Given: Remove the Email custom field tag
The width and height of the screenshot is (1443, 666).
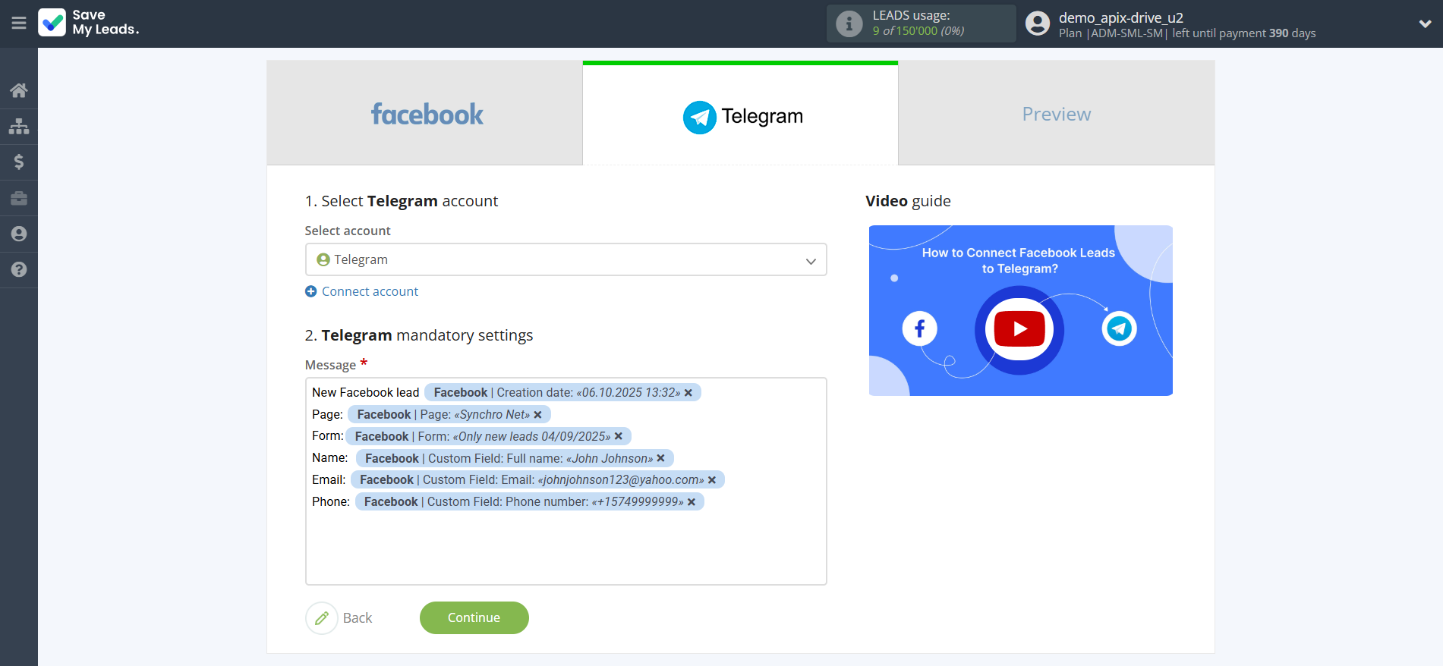Looking at the screenshot, I should pyautogui.click(x=712, y=480).
